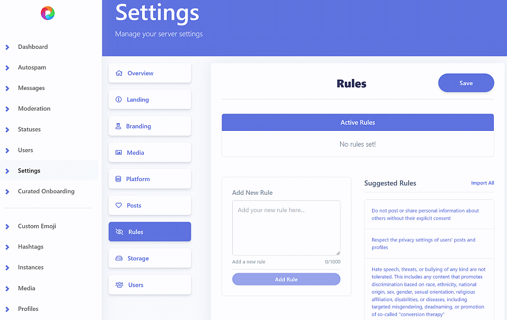
Task: Click the info icon beside Landing
Action: 119,99
